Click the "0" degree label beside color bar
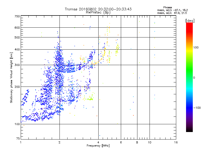The height and width of the screenshot is (155, 207). click(194, 78)
